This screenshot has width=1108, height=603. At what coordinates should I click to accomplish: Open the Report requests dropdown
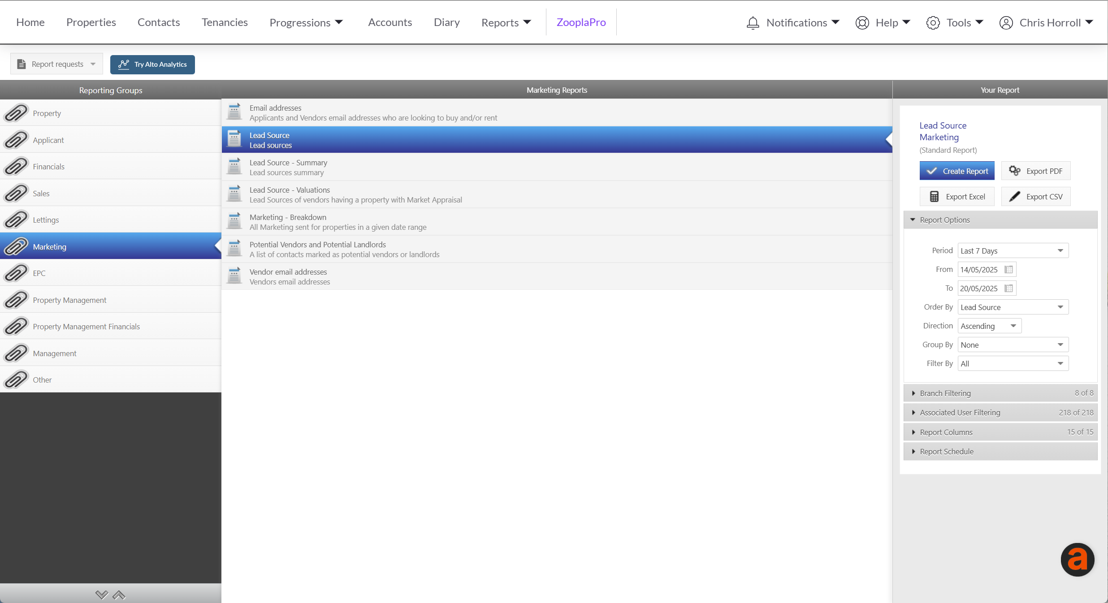coord(56,64)
